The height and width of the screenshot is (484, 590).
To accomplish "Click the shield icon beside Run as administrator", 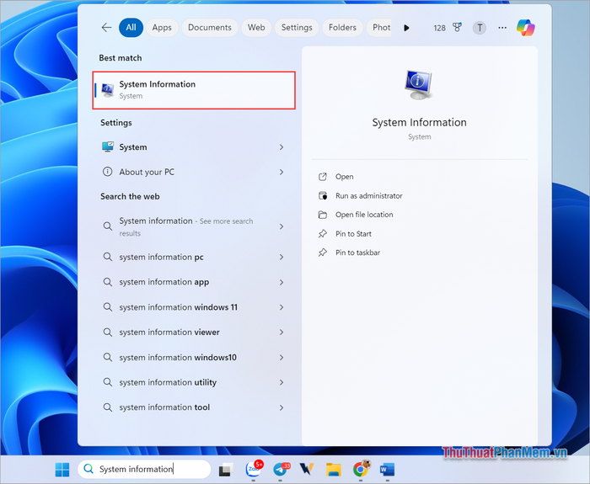I will (323, 196).
